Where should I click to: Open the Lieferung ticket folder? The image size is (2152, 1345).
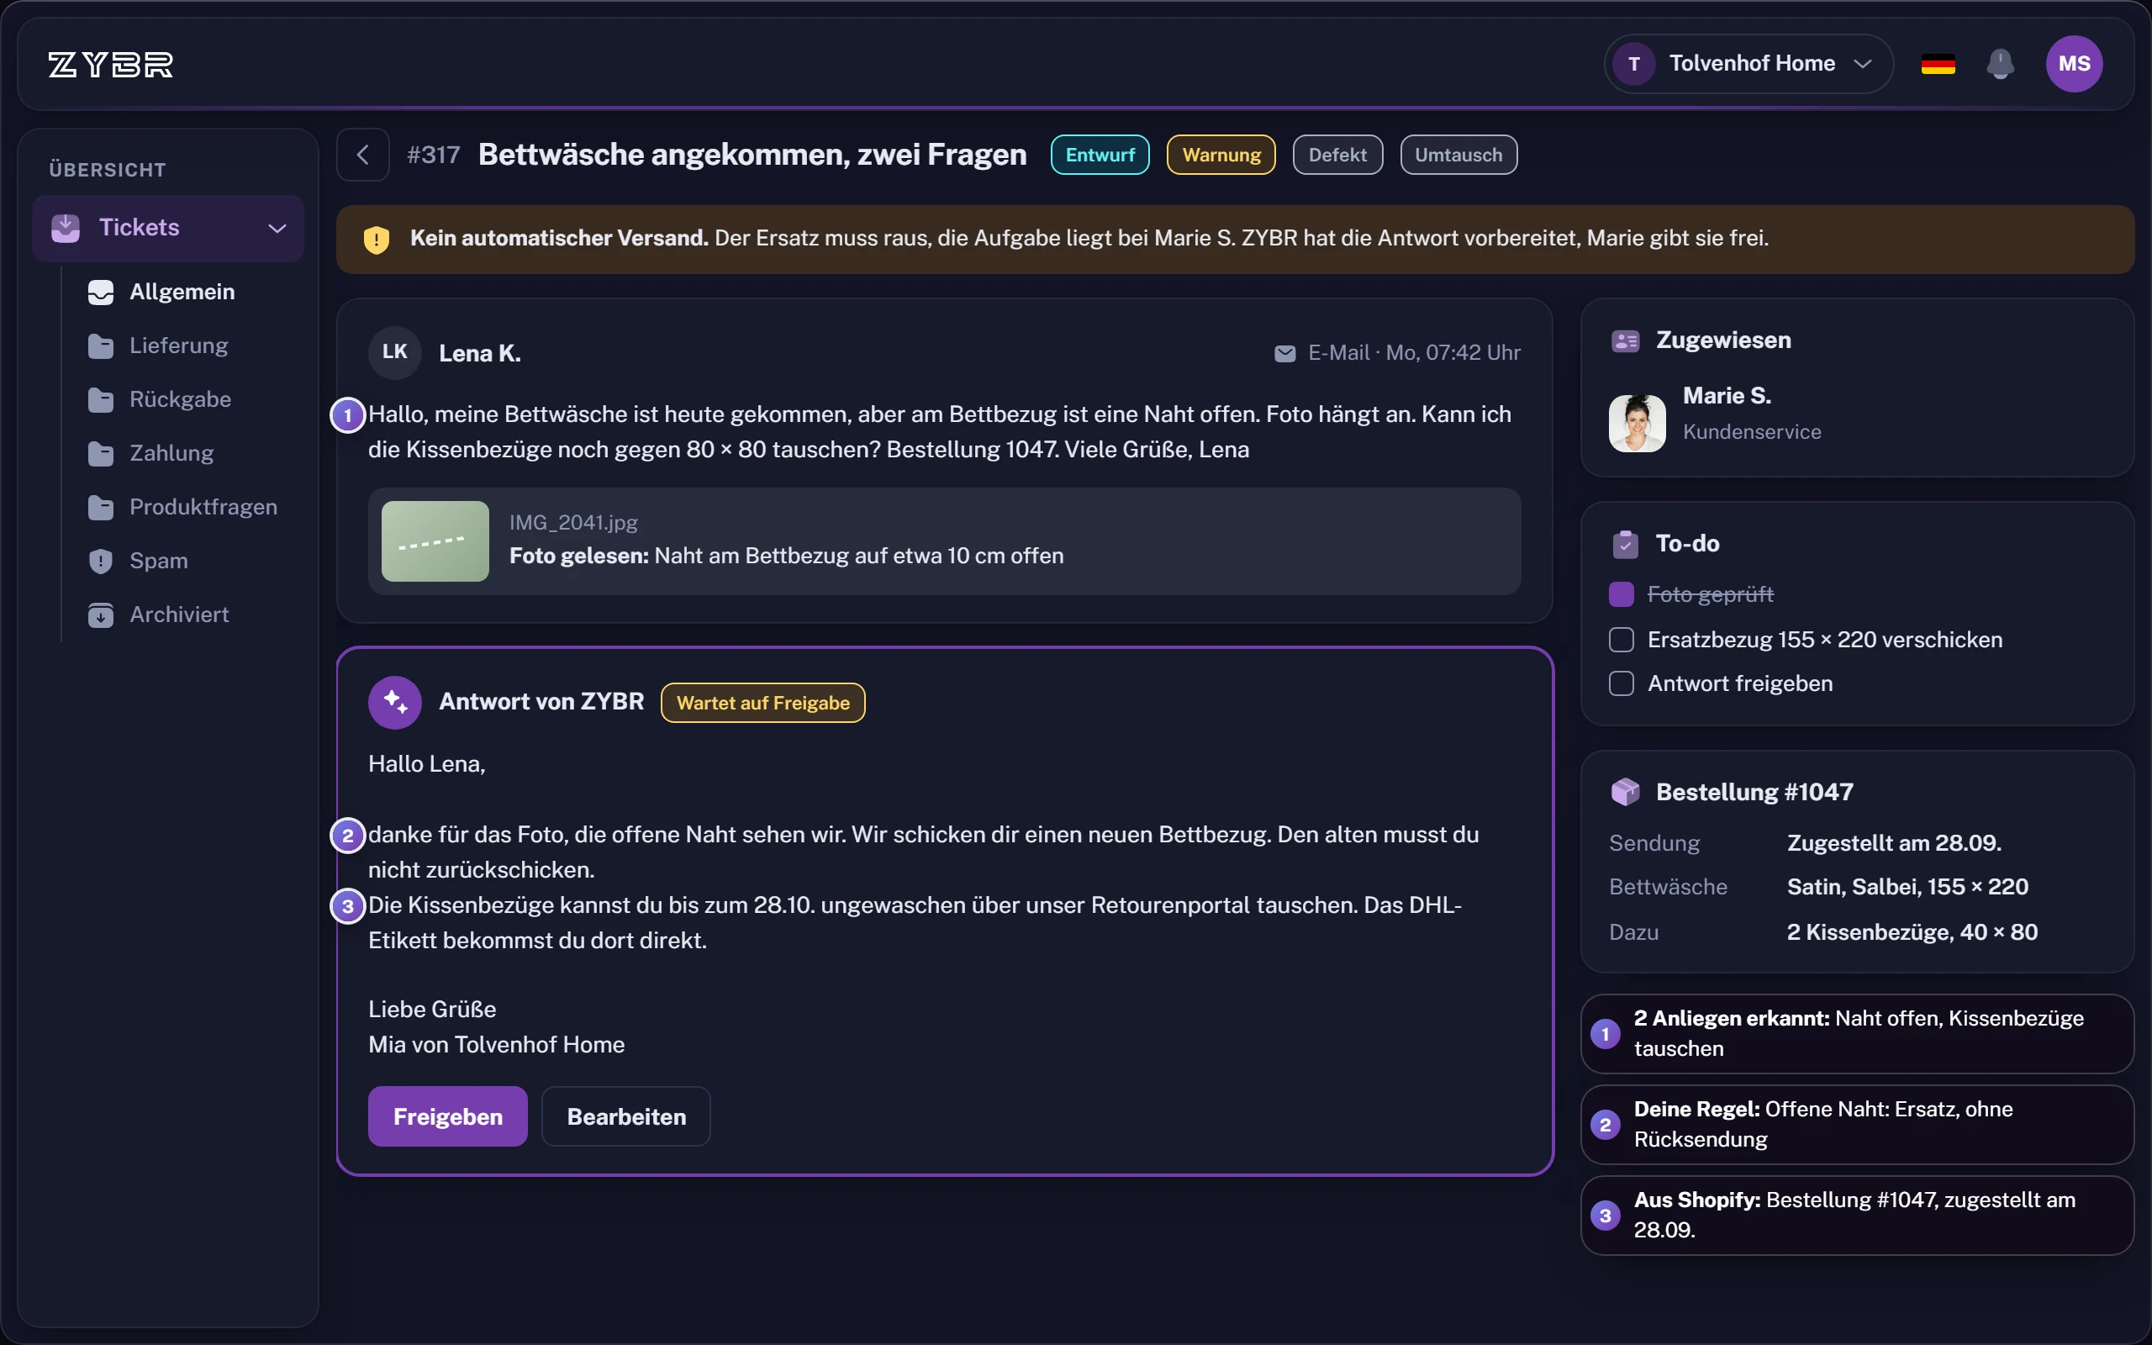click(x=178, y=346)
